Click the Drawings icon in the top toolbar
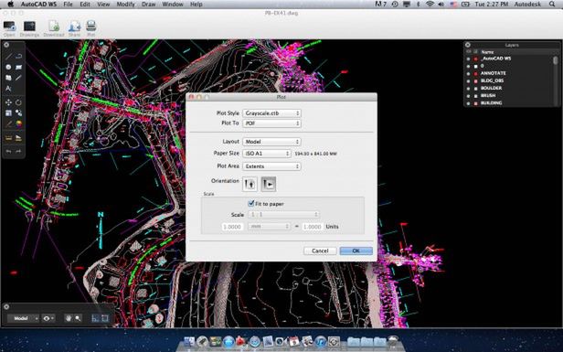Image resolution: width=563 pixels, height=352 pixels. pyautogui.click(x=29, y=27)
